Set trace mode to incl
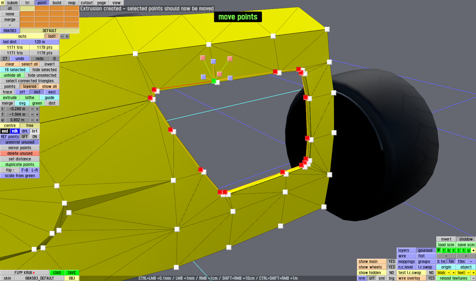 tap(37, 92)
